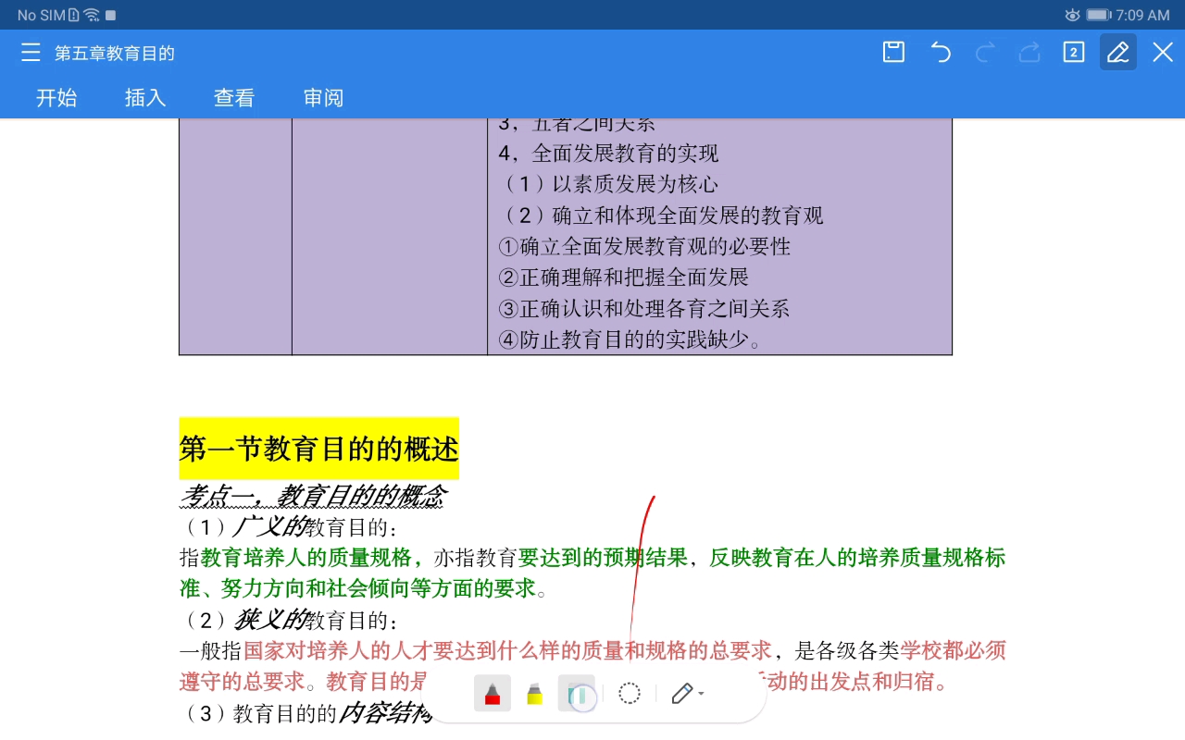Tap the Wi-Fi icon in status bar
Screen dimensions: 1185x740
tap(91, 15)
